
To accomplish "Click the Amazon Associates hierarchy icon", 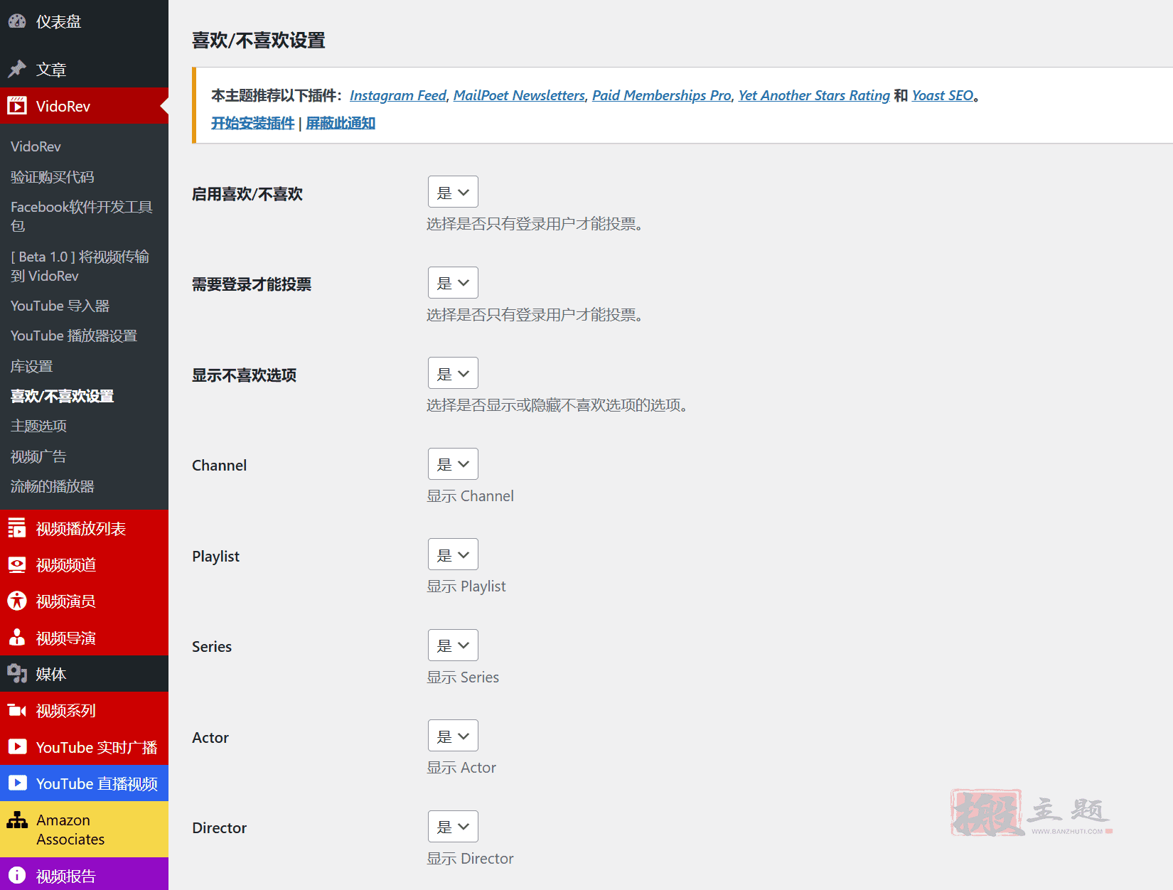I will coord(17,820).
